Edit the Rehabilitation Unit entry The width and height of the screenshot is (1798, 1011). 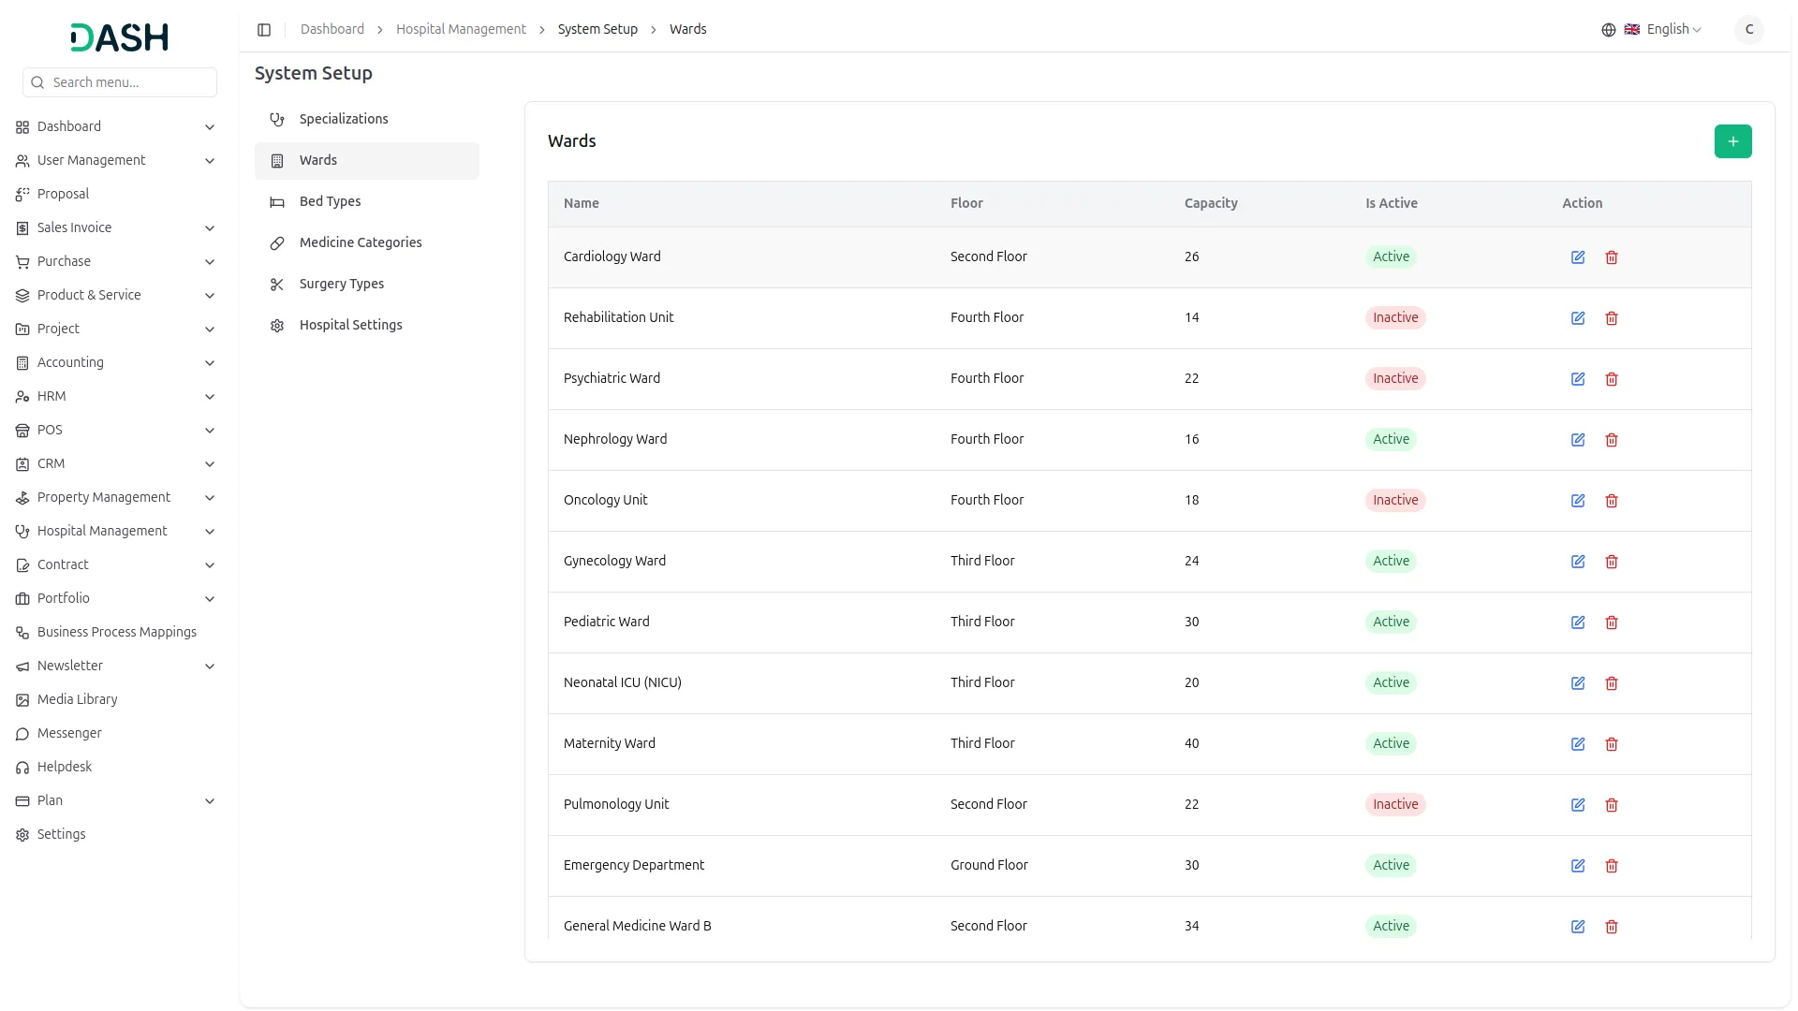coord(1578,318)
